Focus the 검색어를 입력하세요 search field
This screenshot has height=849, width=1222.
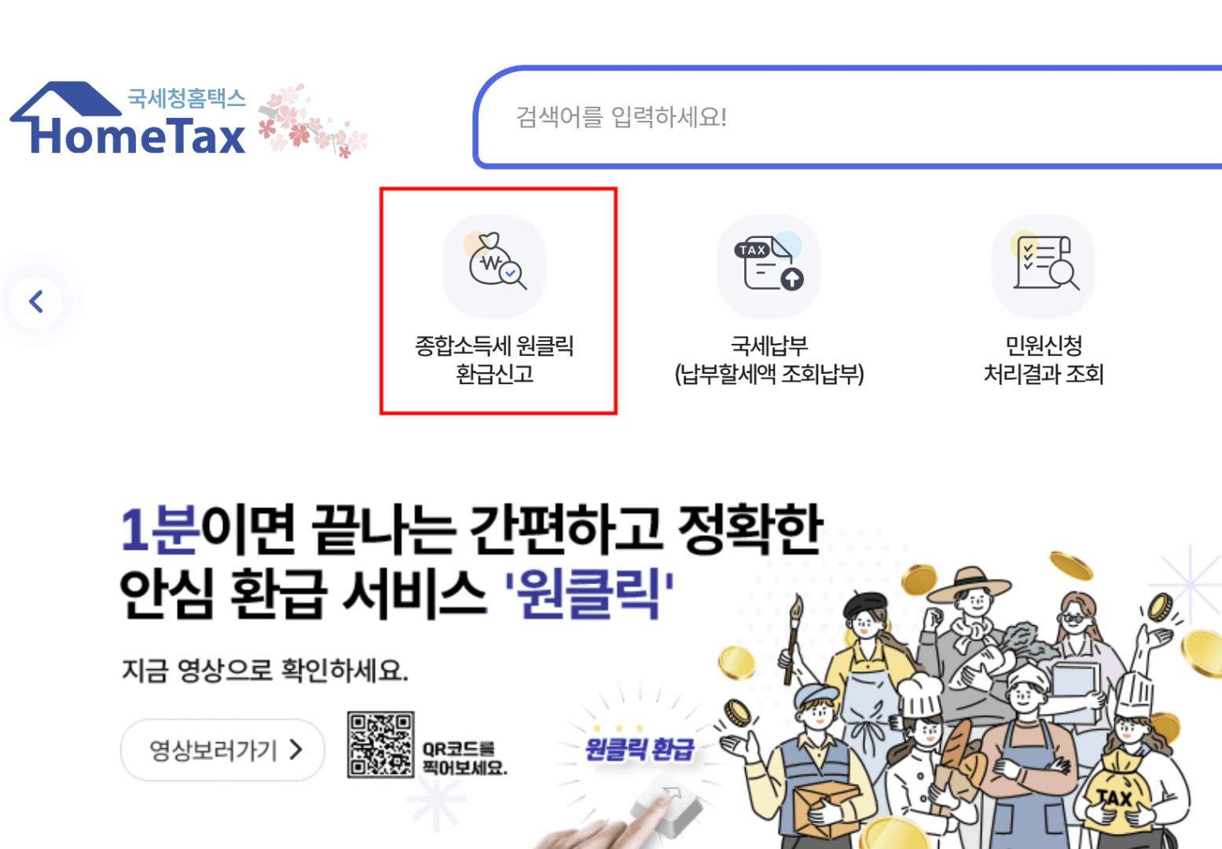(849, 117)
